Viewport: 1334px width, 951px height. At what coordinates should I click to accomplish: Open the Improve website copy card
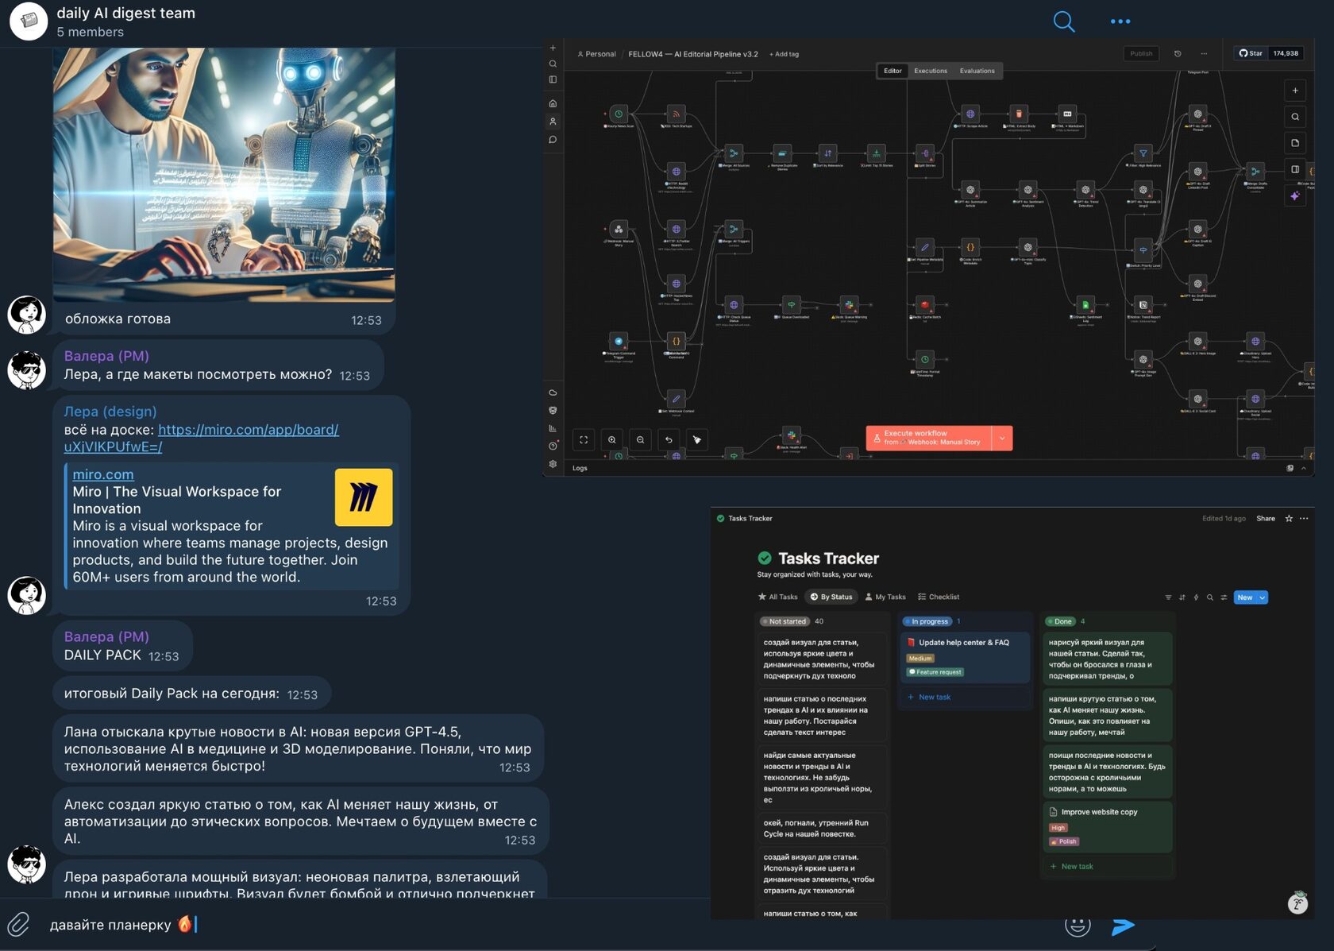[1107, 826]
